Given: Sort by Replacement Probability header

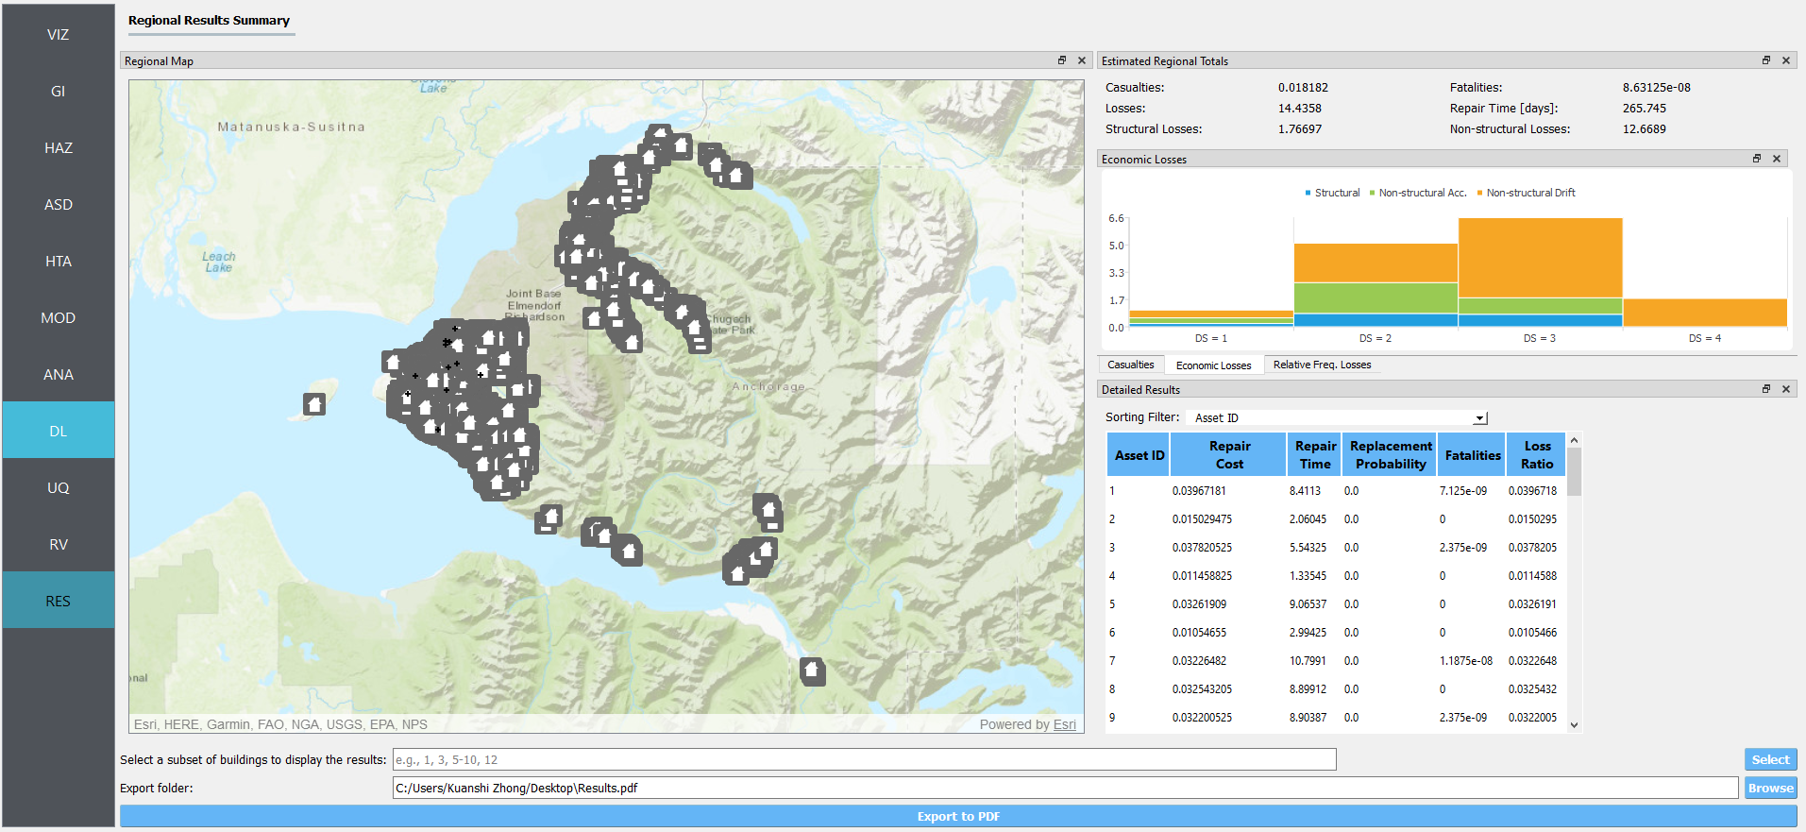Looking at the screenshot, I should [1390, 454].
